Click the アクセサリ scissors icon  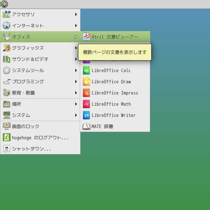[x=6, y=14]
